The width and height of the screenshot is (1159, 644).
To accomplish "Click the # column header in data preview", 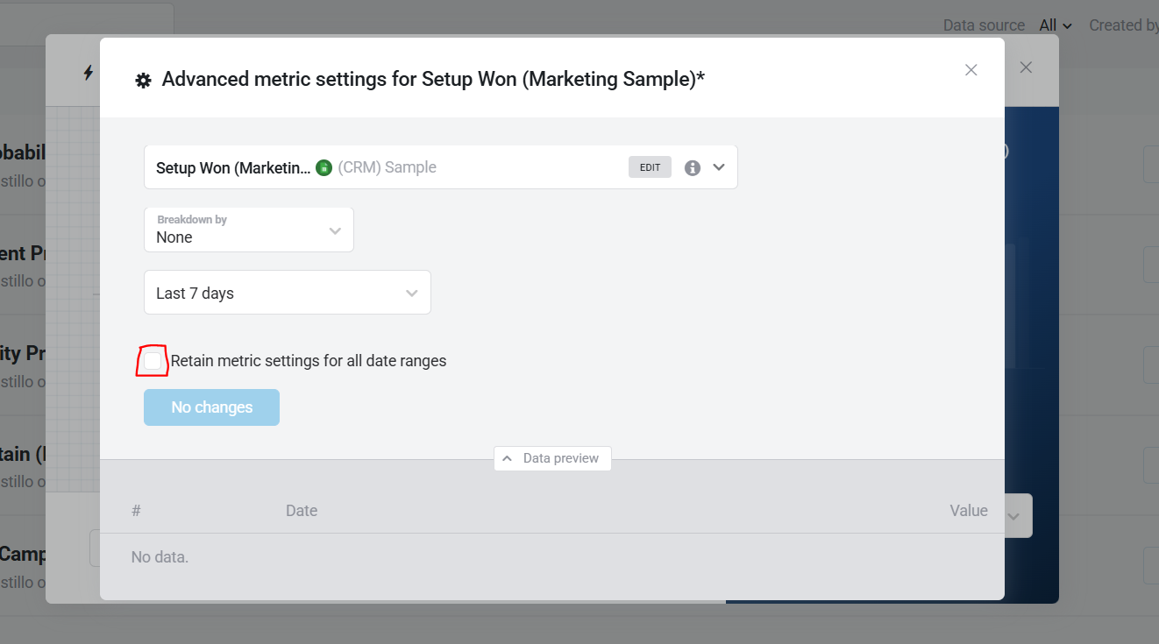I will [x=136, y=511].
